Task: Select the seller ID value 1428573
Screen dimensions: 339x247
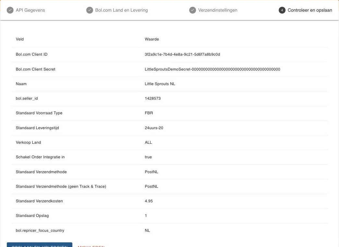Action: 153,98
